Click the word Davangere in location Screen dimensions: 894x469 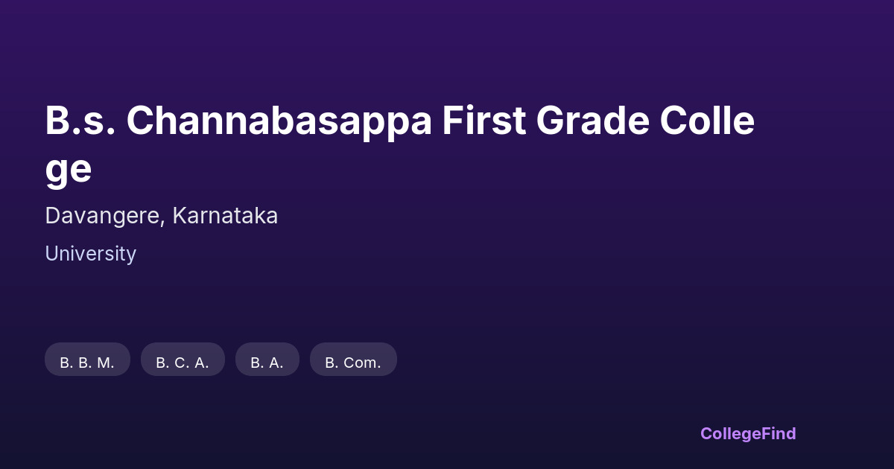(x=103, y=216)
